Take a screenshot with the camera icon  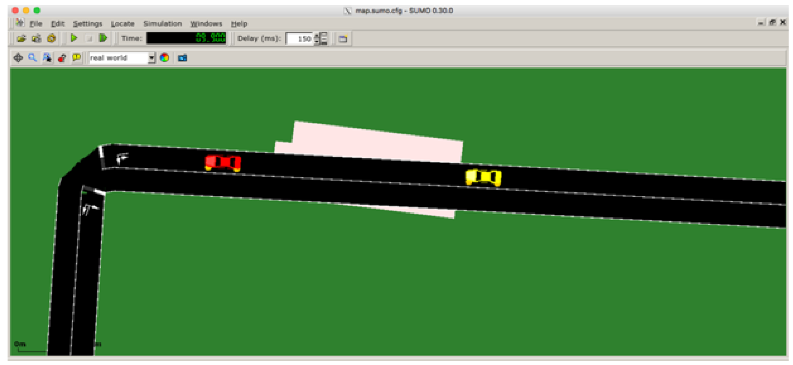(x=183, y=58)
